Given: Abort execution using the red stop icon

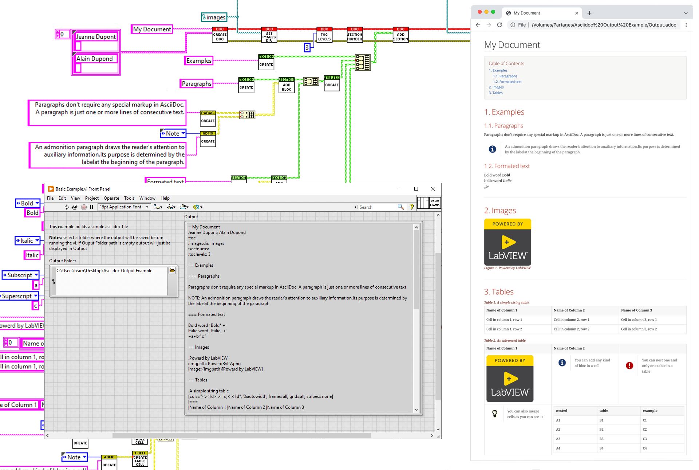Looking at the screenshot, I should tap(84, 207).
